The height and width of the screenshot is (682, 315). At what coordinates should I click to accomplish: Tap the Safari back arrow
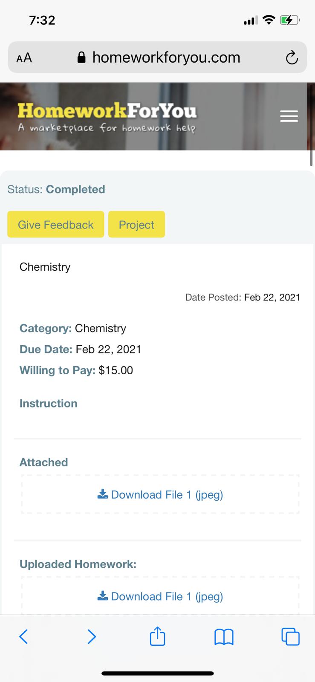pyautogui.click(x=24, y=637)
